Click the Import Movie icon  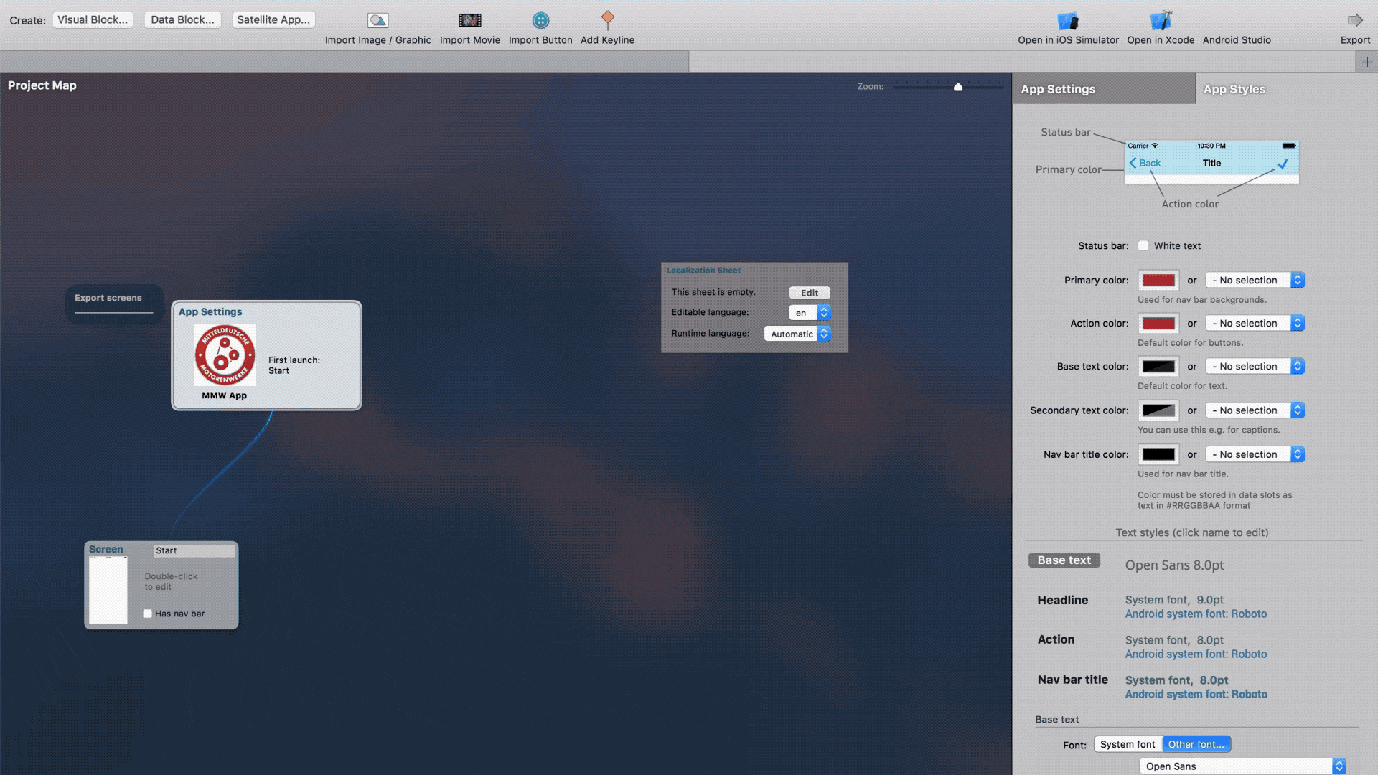(469, 20)
